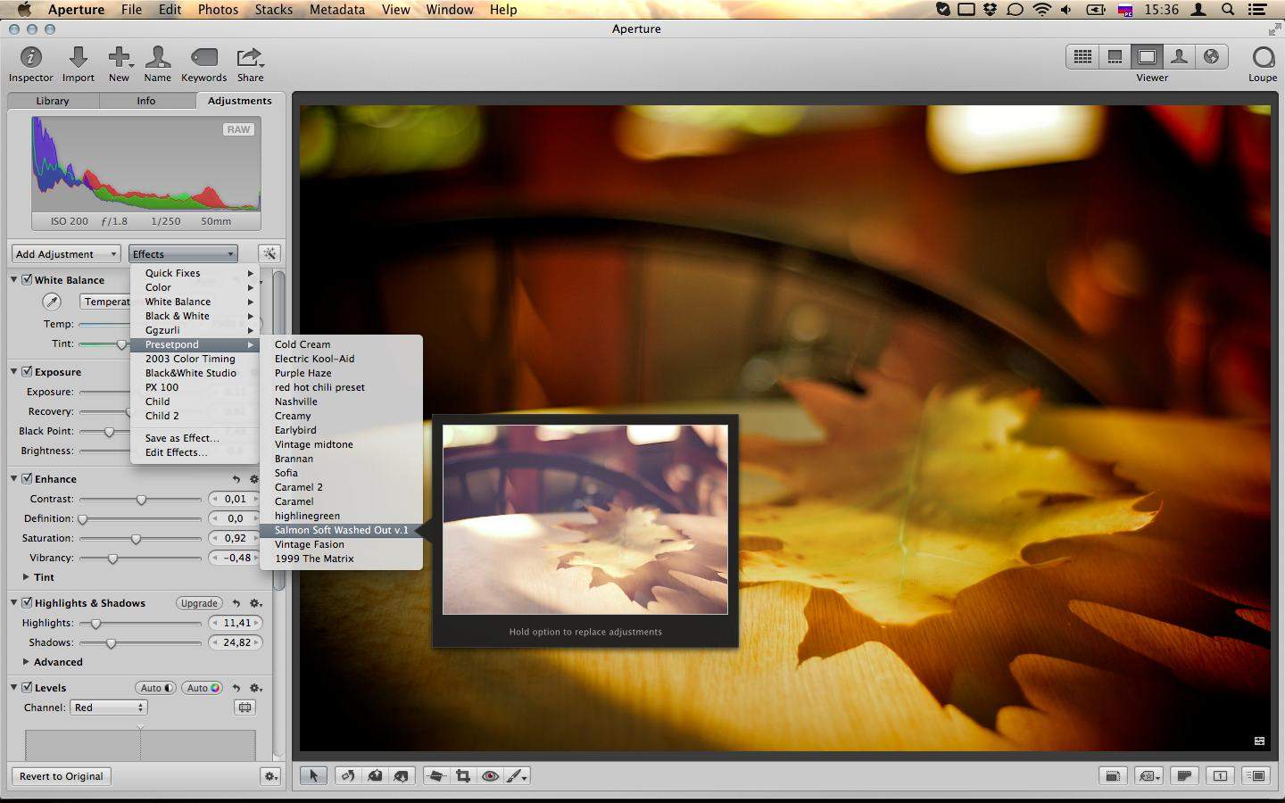This screenshot has width=1285, height=803.
Task: Switch to grid Browser view
Action: [1082, 57]
